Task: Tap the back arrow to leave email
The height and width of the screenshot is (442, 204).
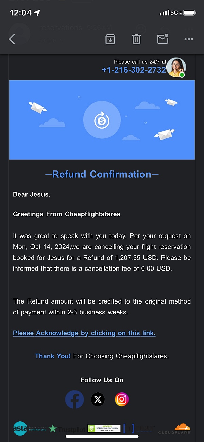Action: click(x=12, y=39)
